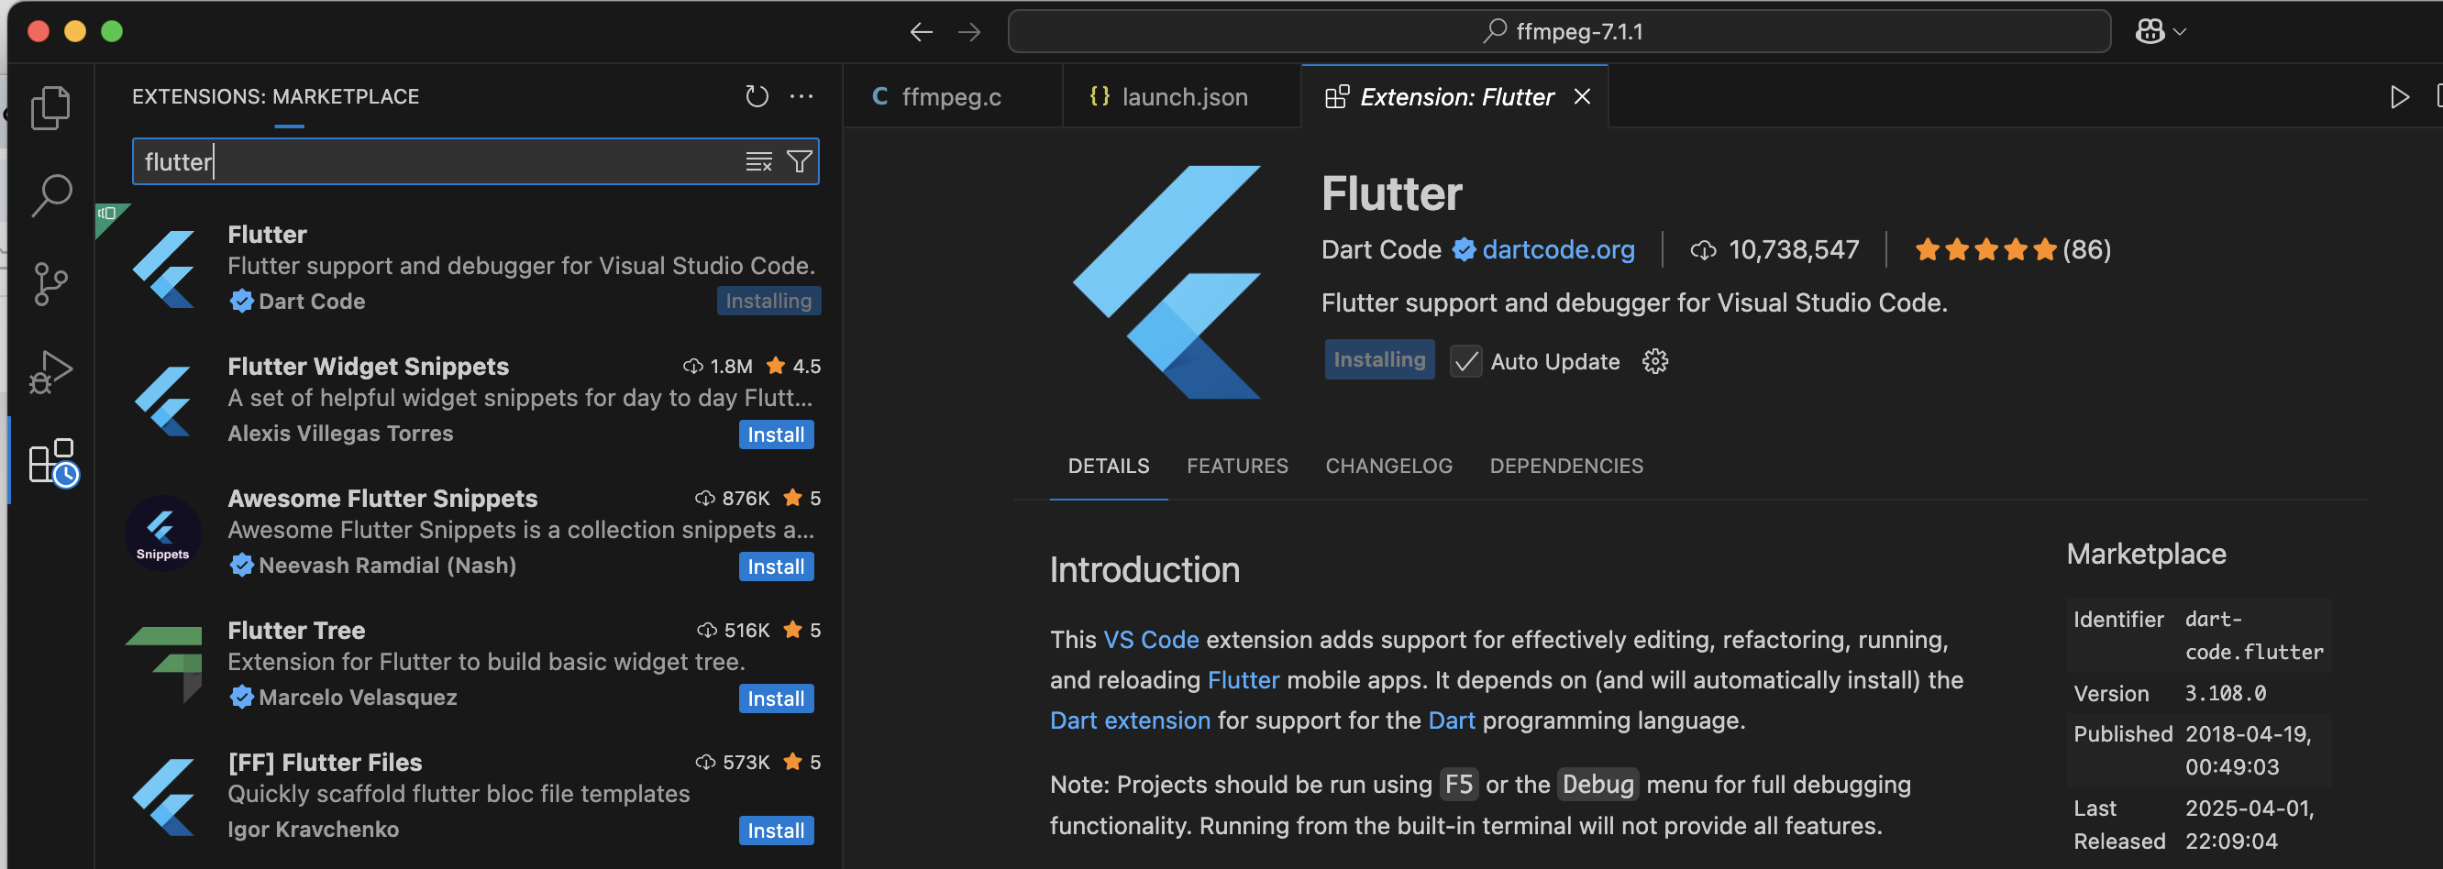2443x869 pixels.
Task: Install Awesome Flutter Snippets extension
Action: (x=776, y=566)
